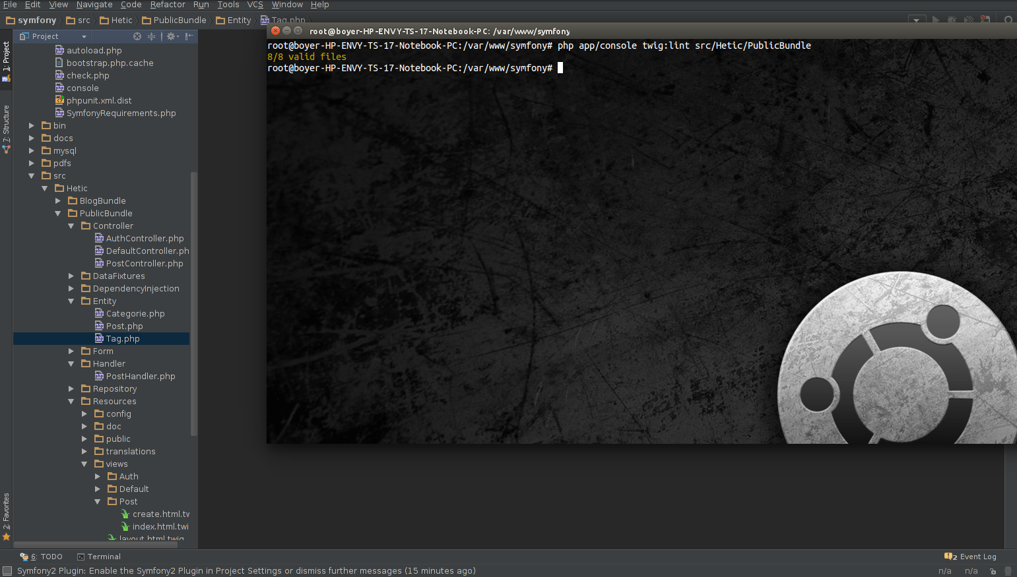Select the DependencyInjection folder
Image resolution: width=1017 pixels, height=577 pixels.
130,288
